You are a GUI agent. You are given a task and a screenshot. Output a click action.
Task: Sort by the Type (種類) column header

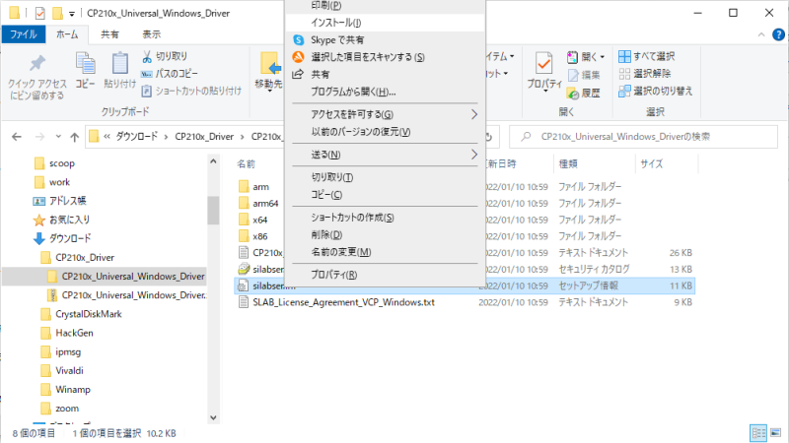pos(568,163)
